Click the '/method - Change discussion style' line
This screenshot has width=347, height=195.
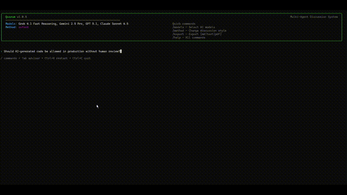(200, 31)
